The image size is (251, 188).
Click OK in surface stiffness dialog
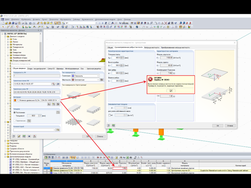pyautogui.click(x=218, y=126)
